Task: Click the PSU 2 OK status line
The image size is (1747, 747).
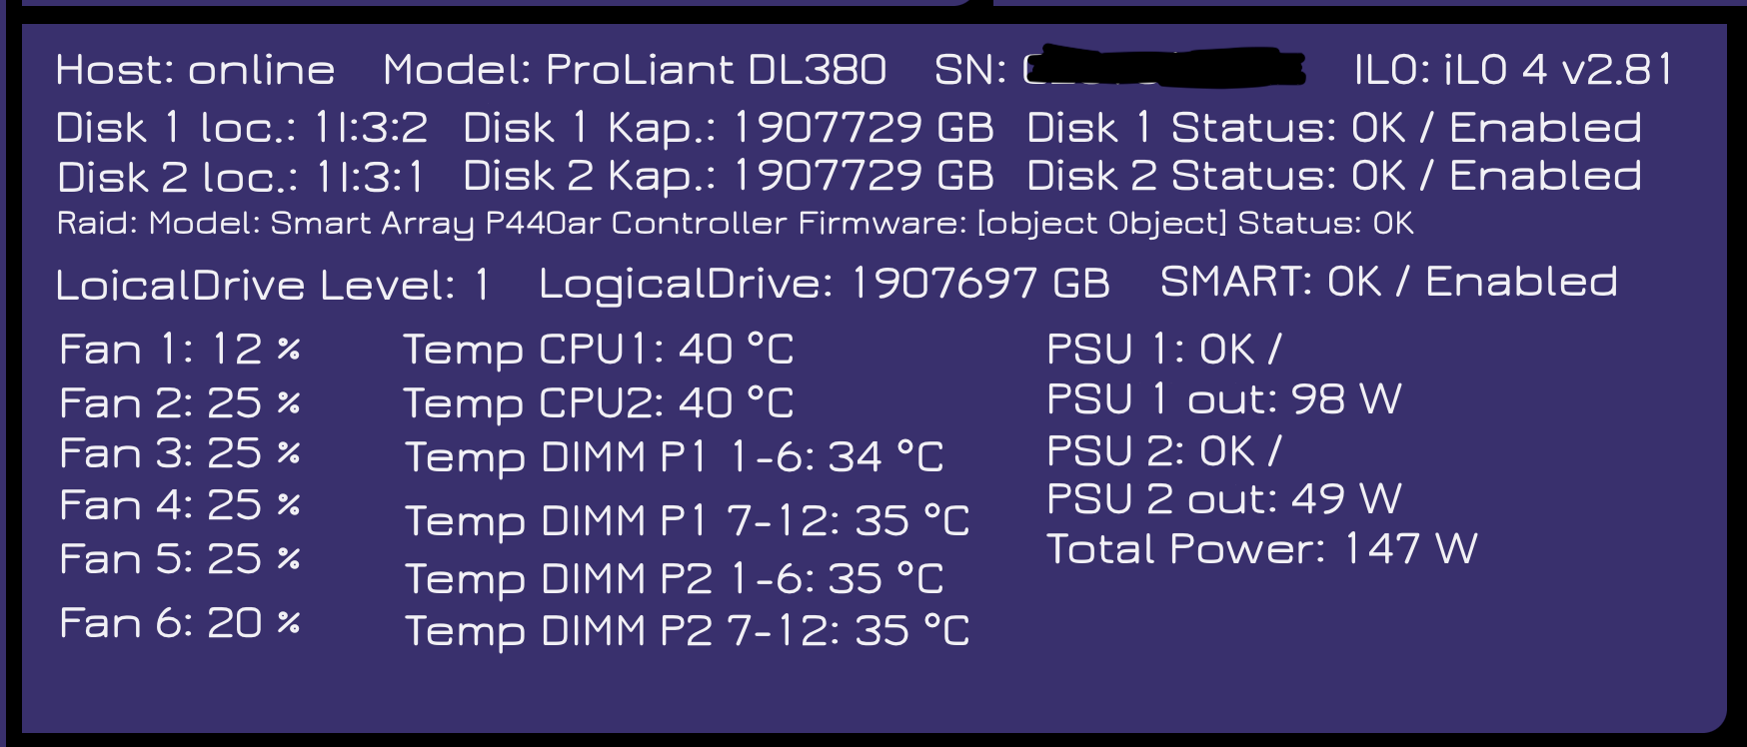Action: 1164,451
